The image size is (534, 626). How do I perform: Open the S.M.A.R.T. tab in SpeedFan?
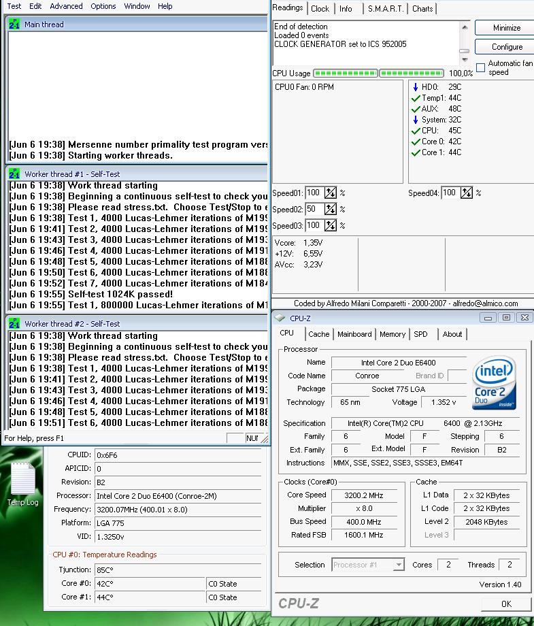[385, 8]
